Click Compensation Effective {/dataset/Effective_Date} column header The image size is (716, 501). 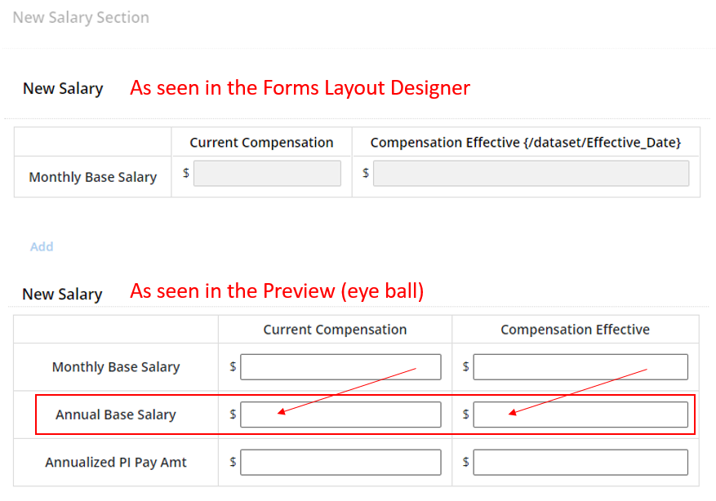coord(526,143)
